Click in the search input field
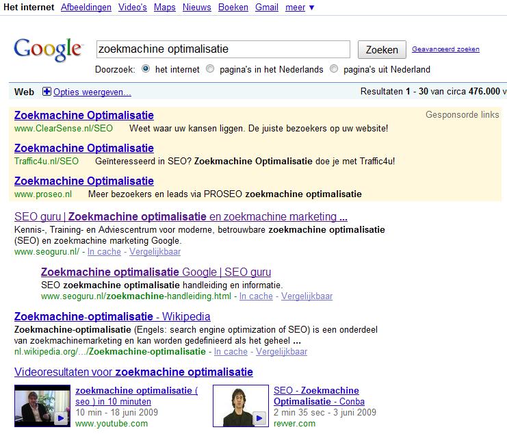 coord(223,49)
